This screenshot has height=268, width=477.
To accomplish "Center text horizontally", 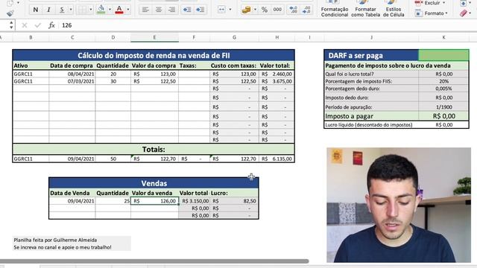I will pyautogui.click(x=159, y=10).
